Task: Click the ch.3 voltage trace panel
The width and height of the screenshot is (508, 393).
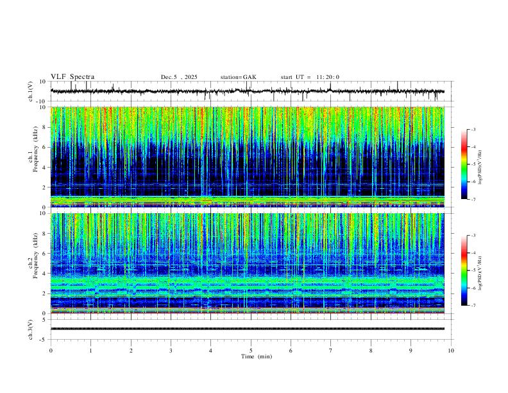Action: (x=251, y=329)
